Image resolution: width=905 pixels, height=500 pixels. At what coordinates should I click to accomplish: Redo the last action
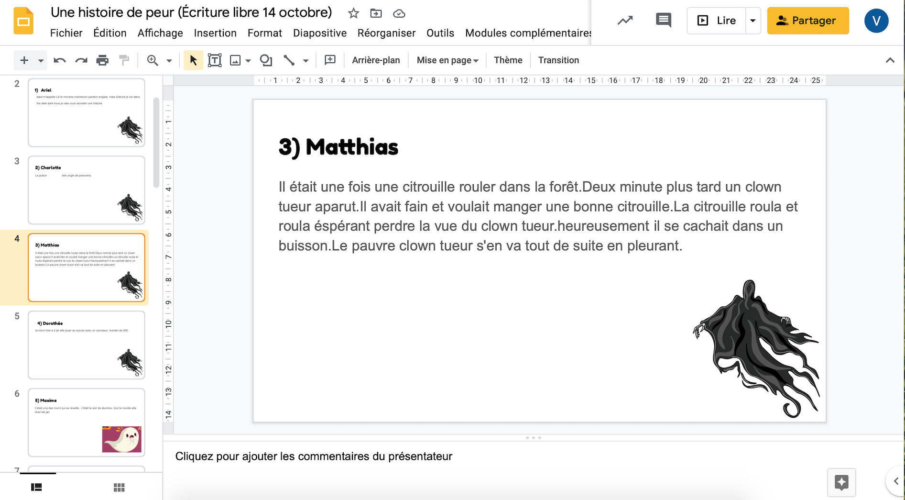pos(81,60)
